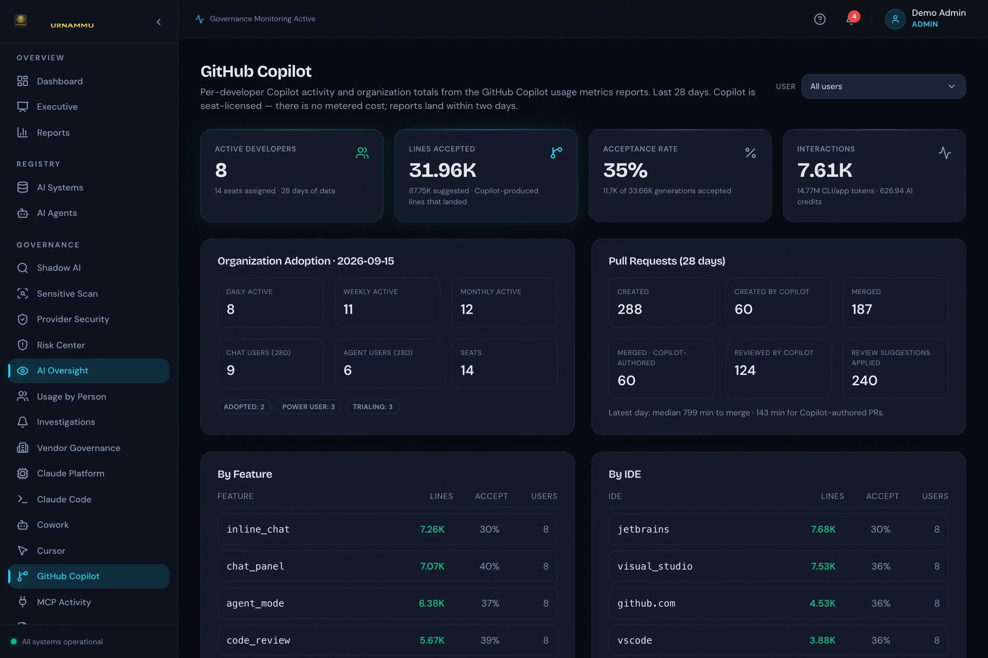Click the Claude Code terminal icon
This screenshot has height=658, width=988.
(23, 499)
